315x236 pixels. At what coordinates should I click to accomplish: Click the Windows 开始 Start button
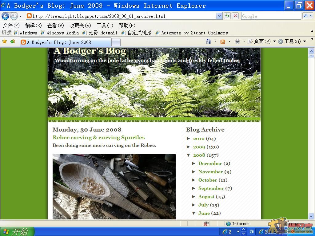17,231
